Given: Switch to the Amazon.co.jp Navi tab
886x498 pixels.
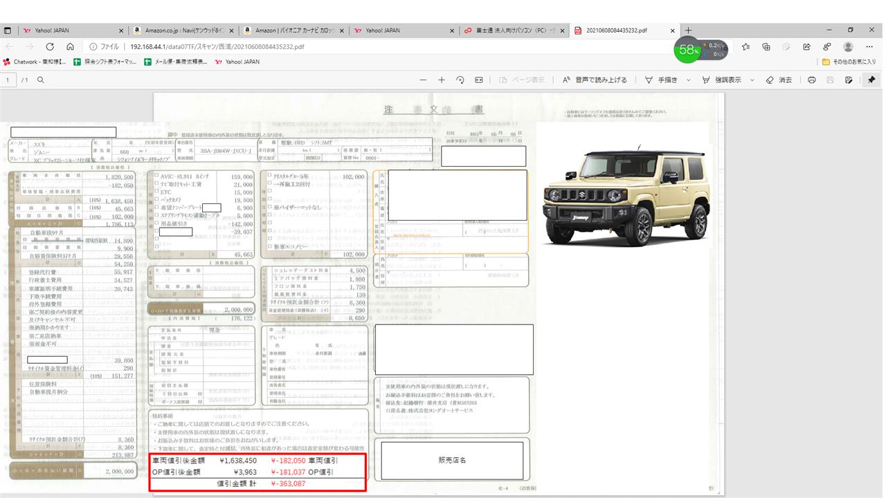Looking at the screenshot, I should (183, 30).
